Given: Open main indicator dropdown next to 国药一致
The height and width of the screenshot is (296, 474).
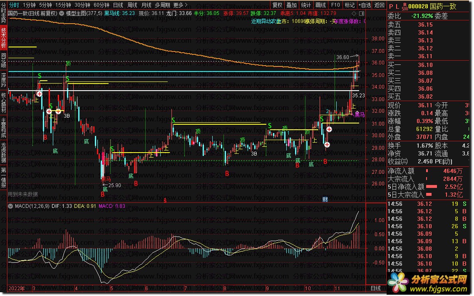Looking at the screenshot, I should 61,13.
